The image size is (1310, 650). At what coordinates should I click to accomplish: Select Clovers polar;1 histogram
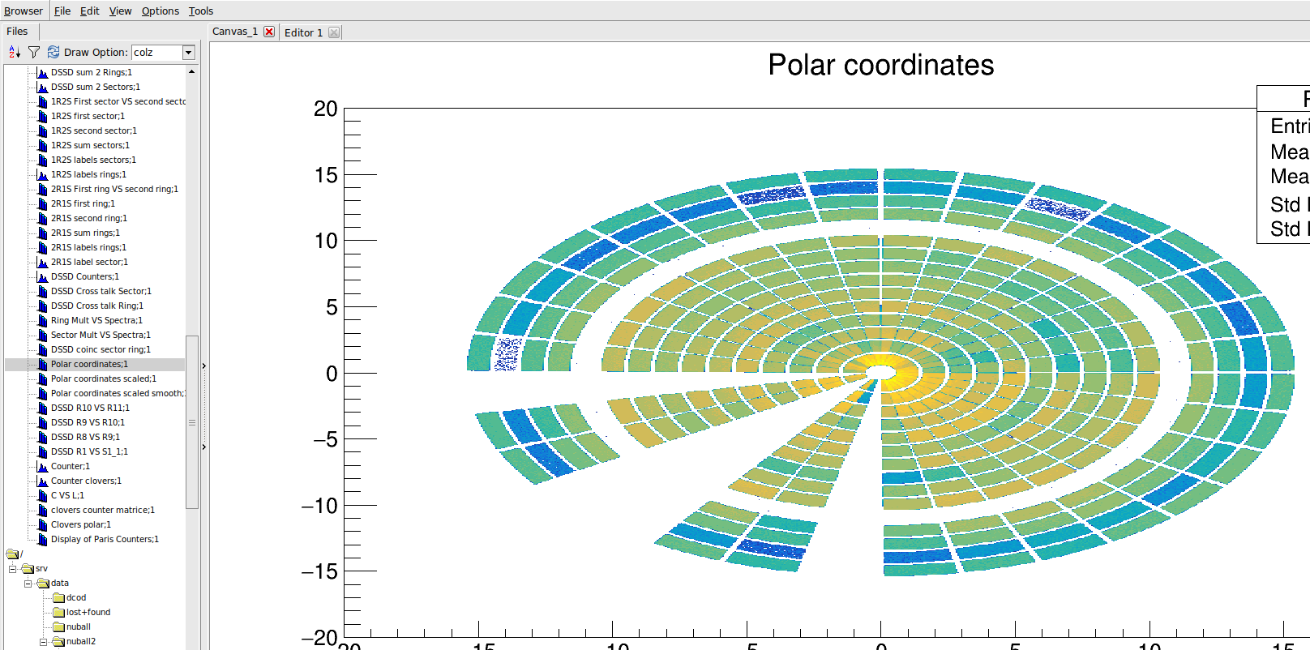point(80,524)
